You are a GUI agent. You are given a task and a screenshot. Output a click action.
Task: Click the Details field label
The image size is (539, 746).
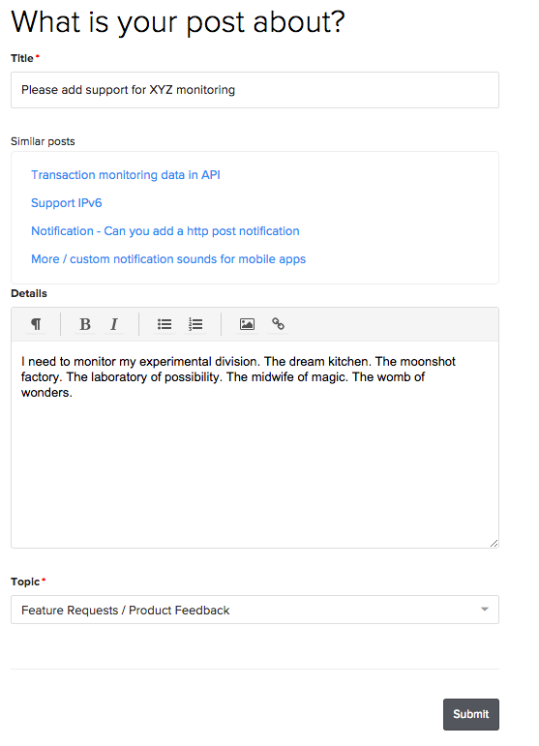(29, 293)
